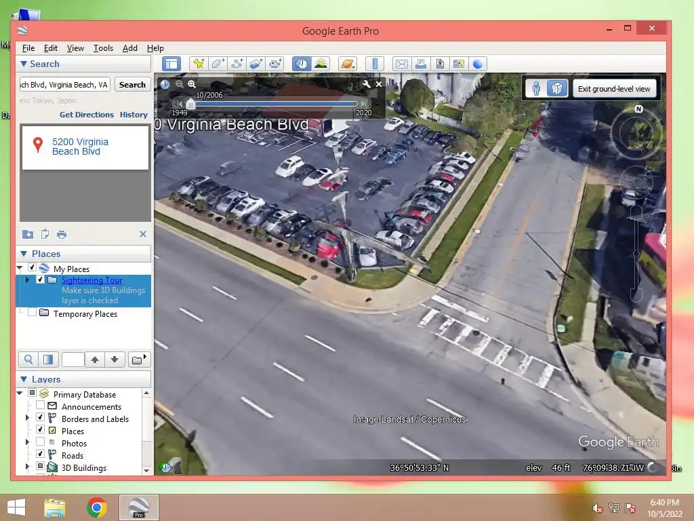
Task: Save image using the toolbar icon
Action: tap(439, 64)
